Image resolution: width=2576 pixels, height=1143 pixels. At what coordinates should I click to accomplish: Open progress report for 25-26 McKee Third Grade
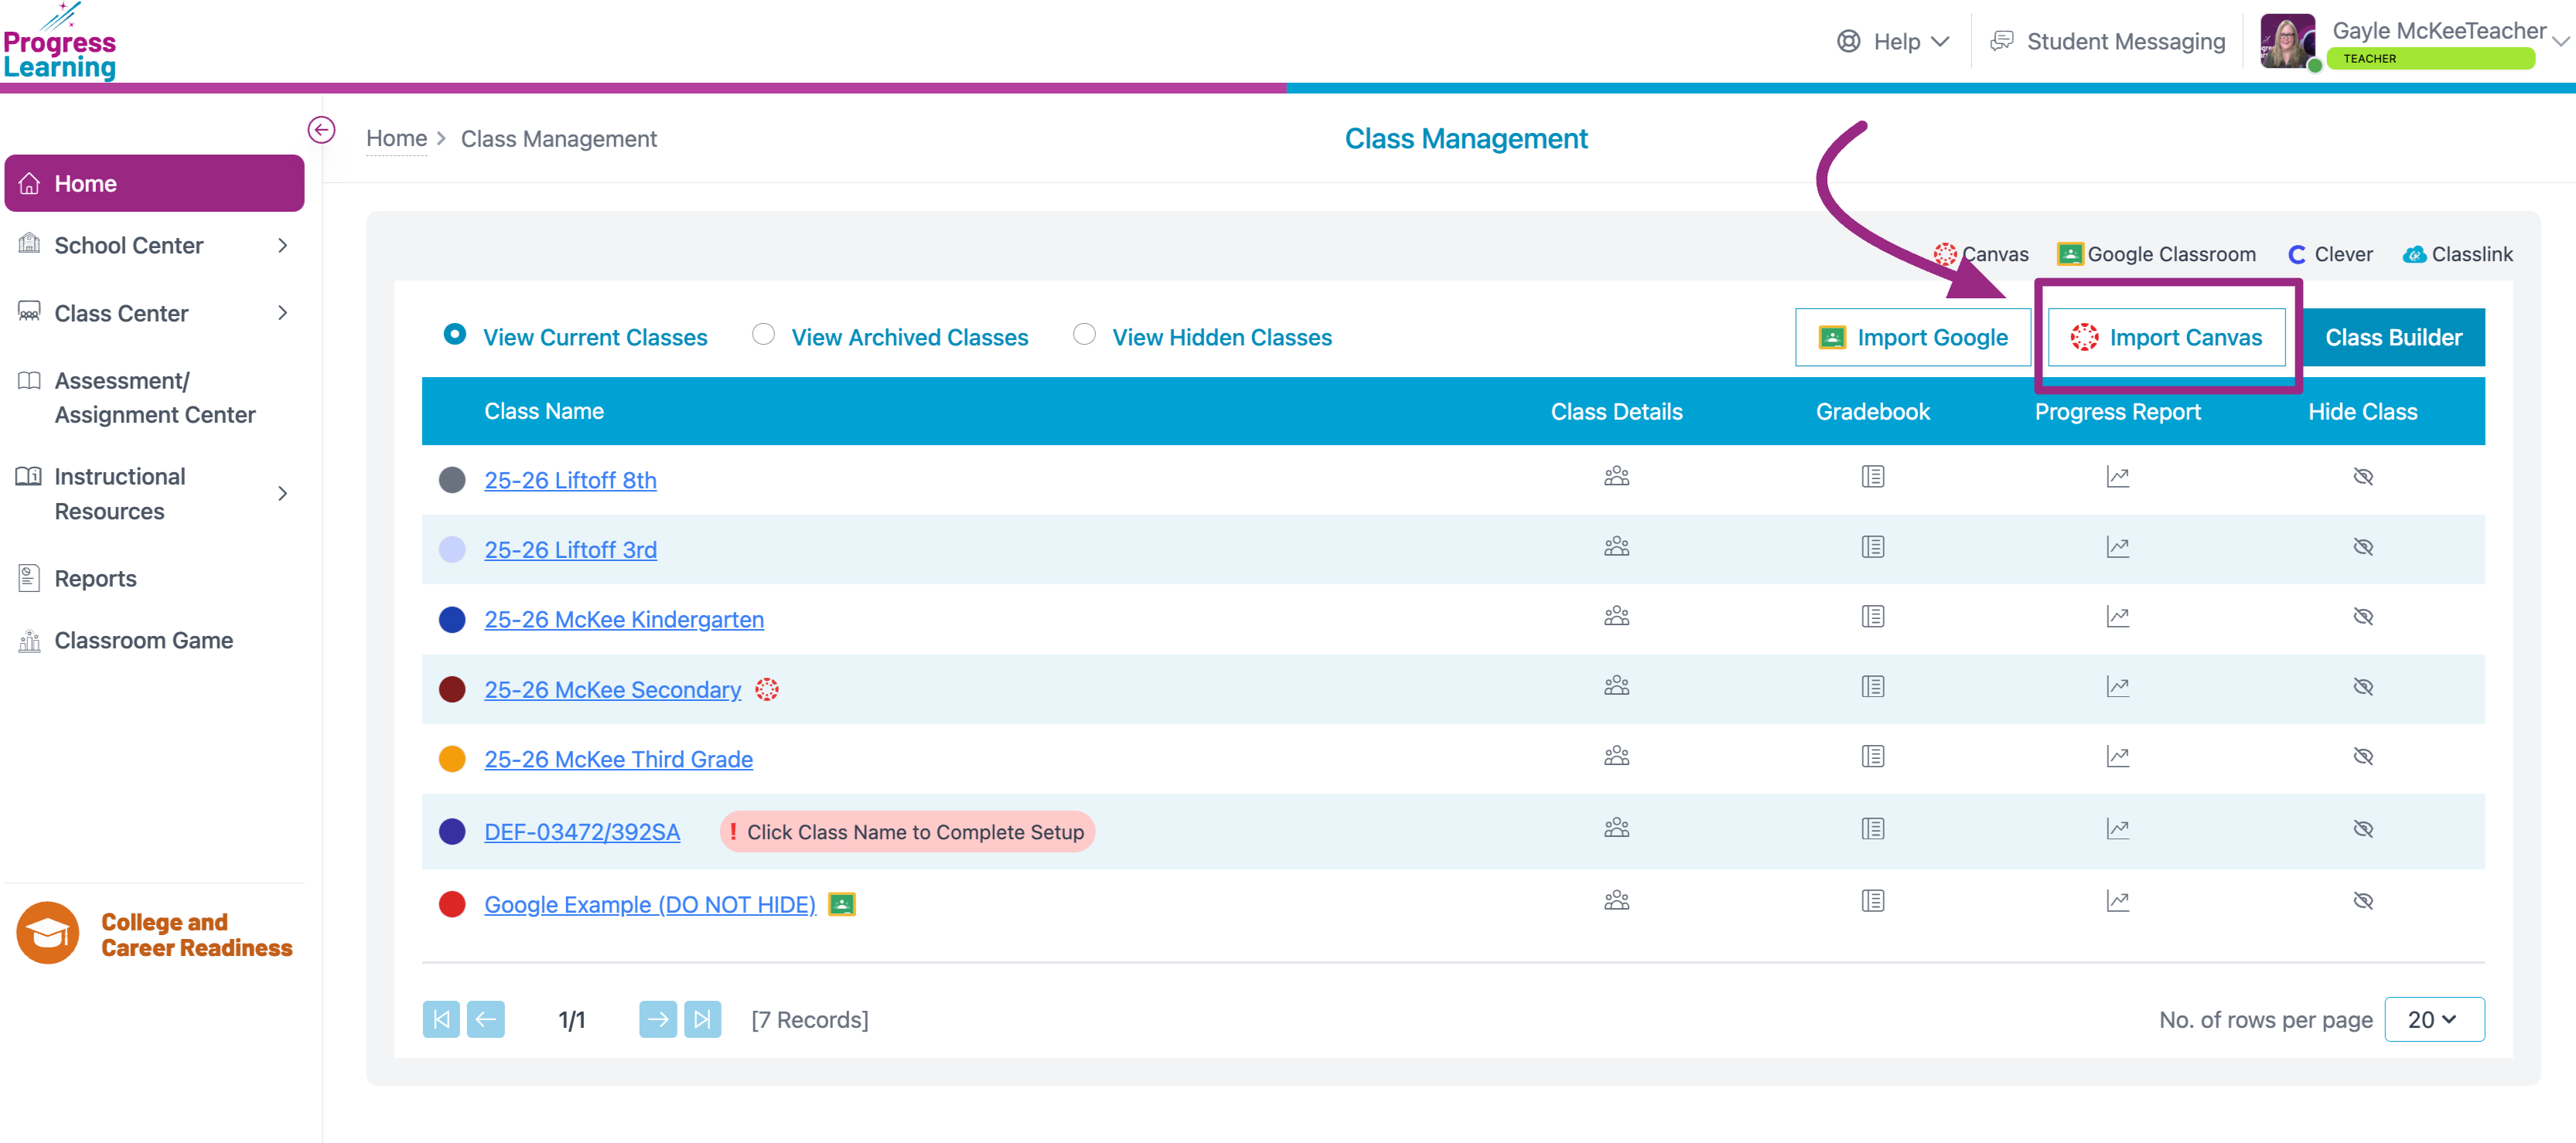(2117, 757)
